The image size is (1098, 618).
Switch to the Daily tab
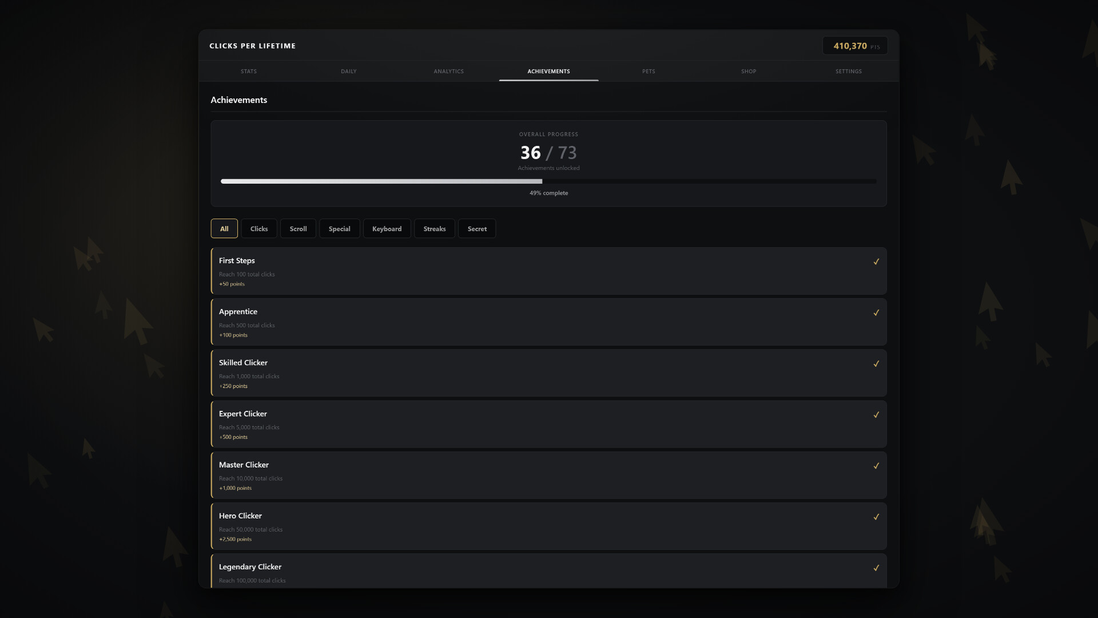[x=349, y=71]
